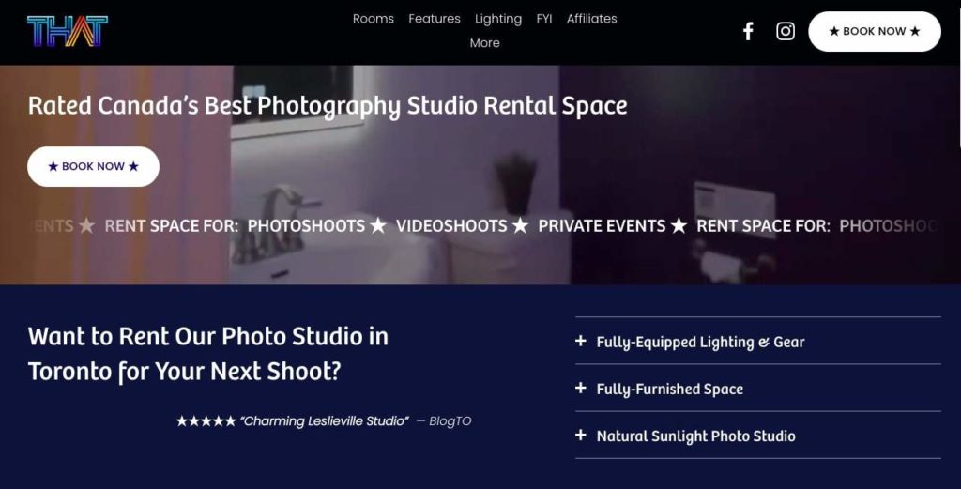This screenshot has width=961, height=489.
Task: Expand Natural Sunlight Photo Studio section
Action: click(x=757, y=436)
